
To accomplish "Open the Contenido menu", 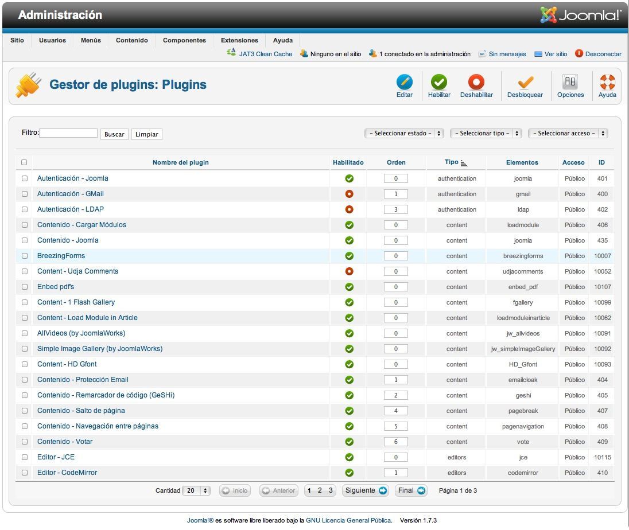I will click(131, 40).
